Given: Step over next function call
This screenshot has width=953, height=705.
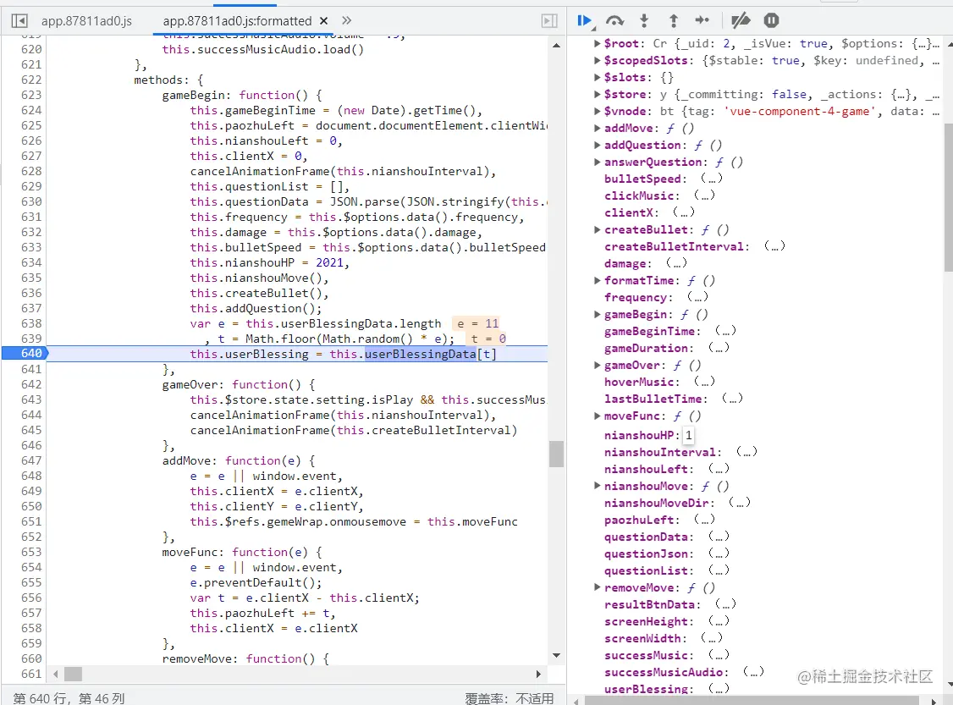Looking at the screenshot, I should [615, 20].
